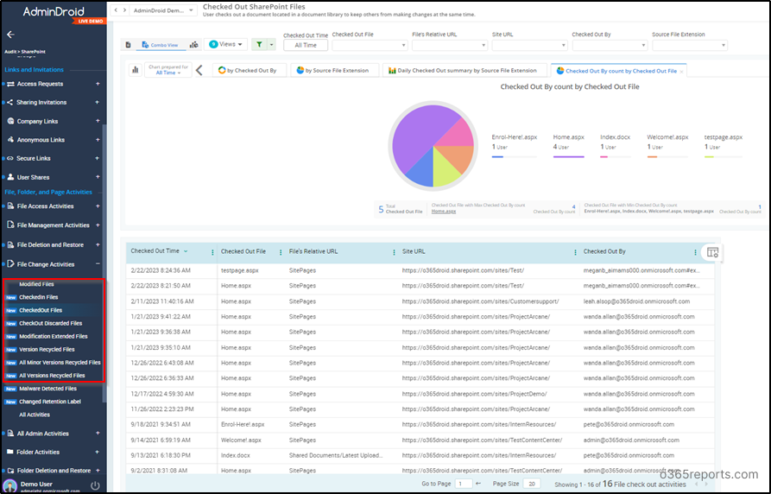Click the Sharing Invitations share icon
The image size is (771, 494).
pos(10,103)
